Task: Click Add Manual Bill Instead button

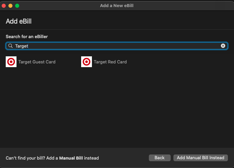Action: pos(200,158)
